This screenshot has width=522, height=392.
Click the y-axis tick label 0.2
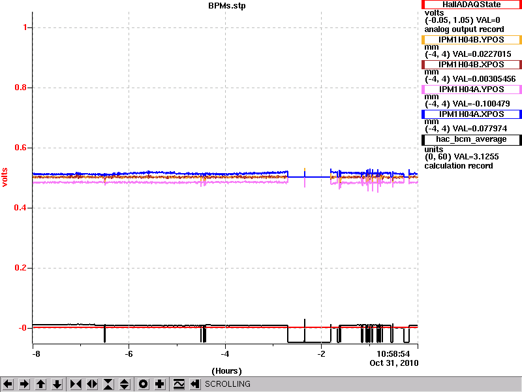click(21, 268)
